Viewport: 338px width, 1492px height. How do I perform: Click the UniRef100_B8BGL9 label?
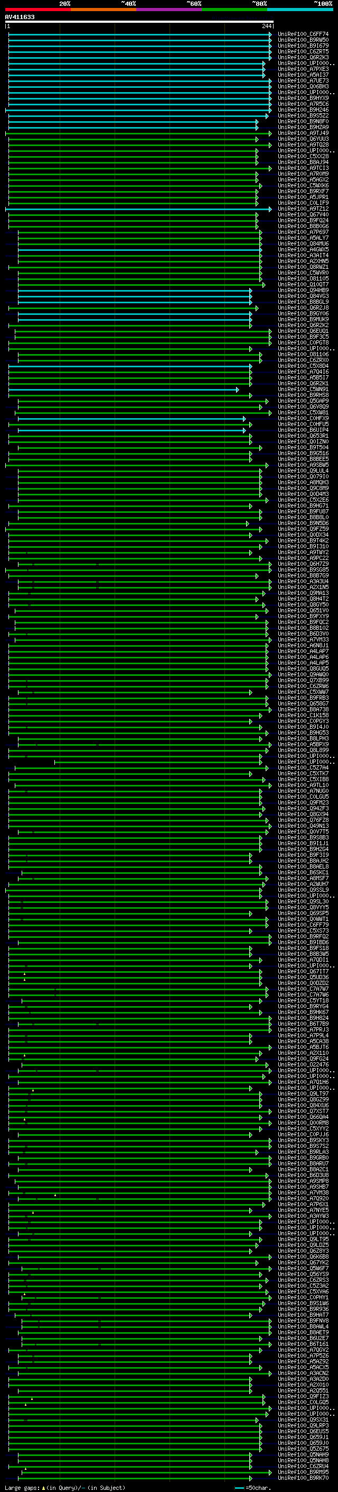(303, 302)
